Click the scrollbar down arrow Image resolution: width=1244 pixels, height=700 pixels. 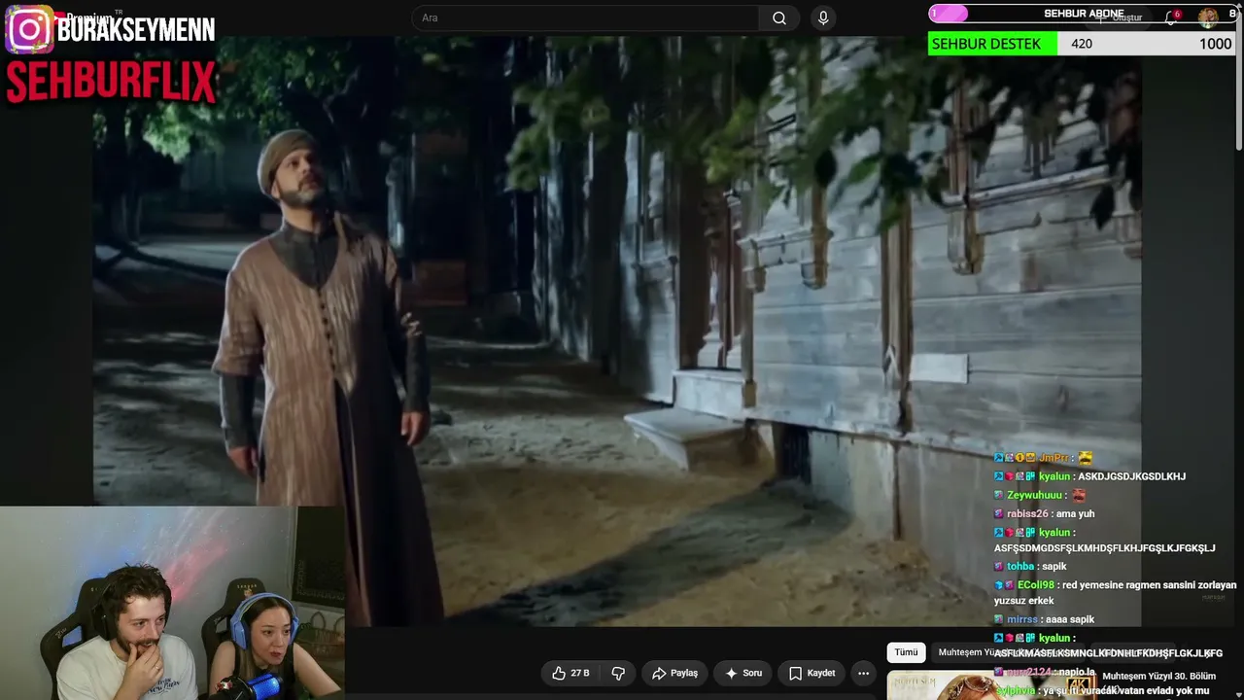click(1238, 693)
